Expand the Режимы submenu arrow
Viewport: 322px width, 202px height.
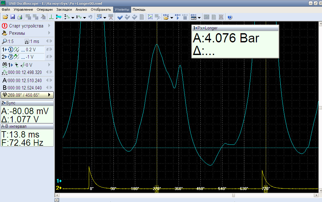pos(49,33)
